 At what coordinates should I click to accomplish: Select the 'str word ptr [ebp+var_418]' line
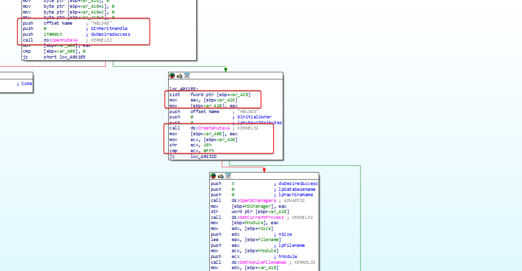pos(250,212)
